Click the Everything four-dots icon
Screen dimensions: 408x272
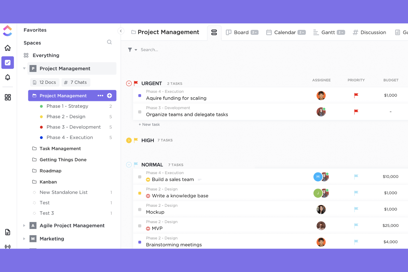[x=26, y=55]
